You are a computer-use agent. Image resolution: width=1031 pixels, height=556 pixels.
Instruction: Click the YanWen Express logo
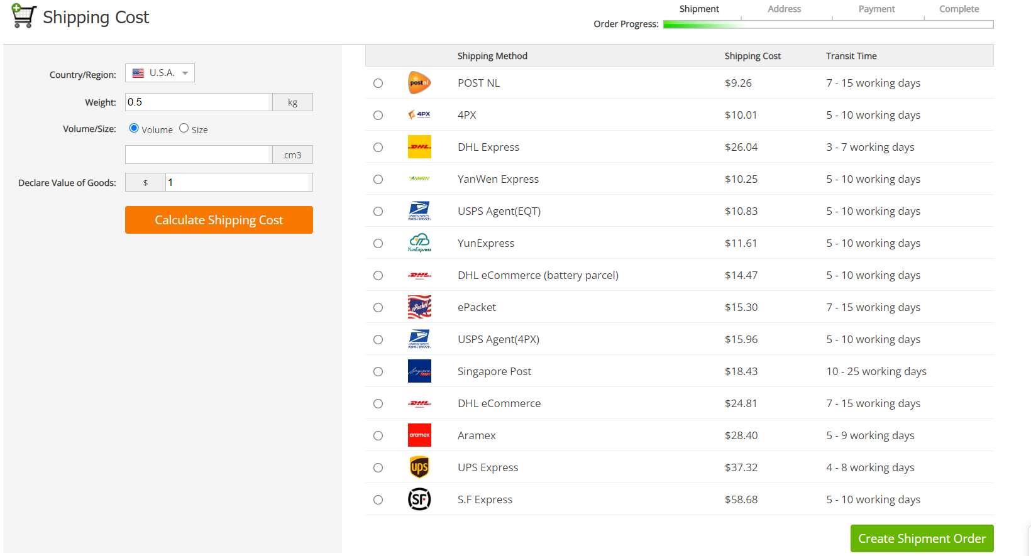[x=419, y=179]
